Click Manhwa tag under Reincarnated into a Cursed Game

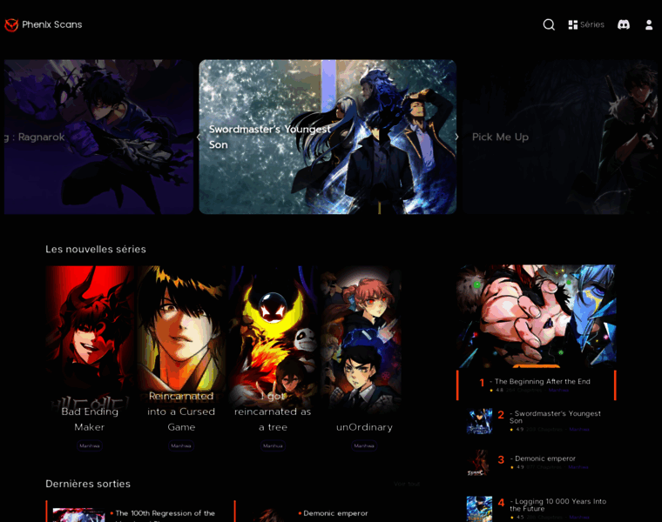(181, 445)
